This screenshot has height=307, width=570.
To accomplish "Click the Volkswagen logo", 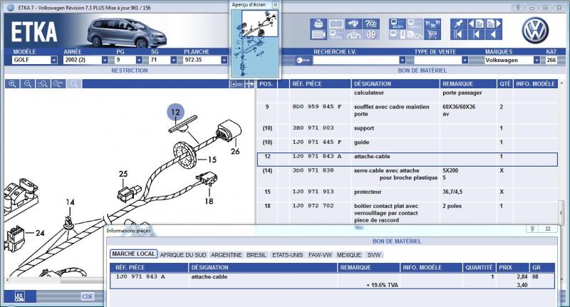I will 535,31.
